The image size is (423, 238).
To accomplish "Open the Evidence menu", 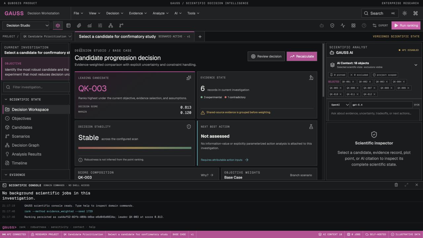I will [x=138, y=13].
